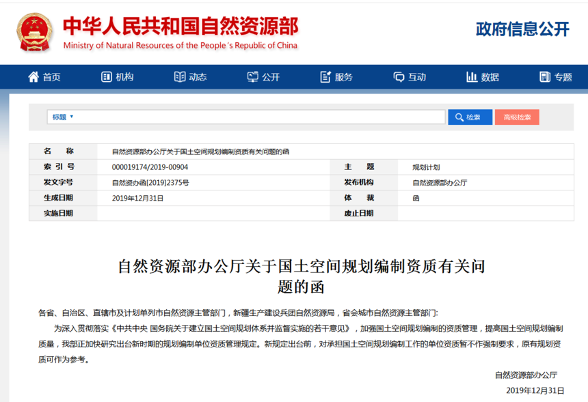Select document number 自然资办函[2019]2375号

tap(150, 183)
